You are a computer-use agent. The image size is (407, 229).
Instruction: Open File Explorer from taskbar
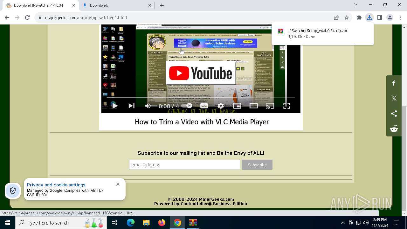[x=146, y=223]
